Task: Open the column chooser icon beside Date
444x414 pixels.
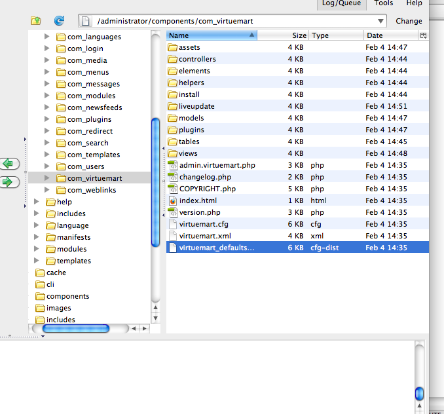Action: (x=423, y=35)
